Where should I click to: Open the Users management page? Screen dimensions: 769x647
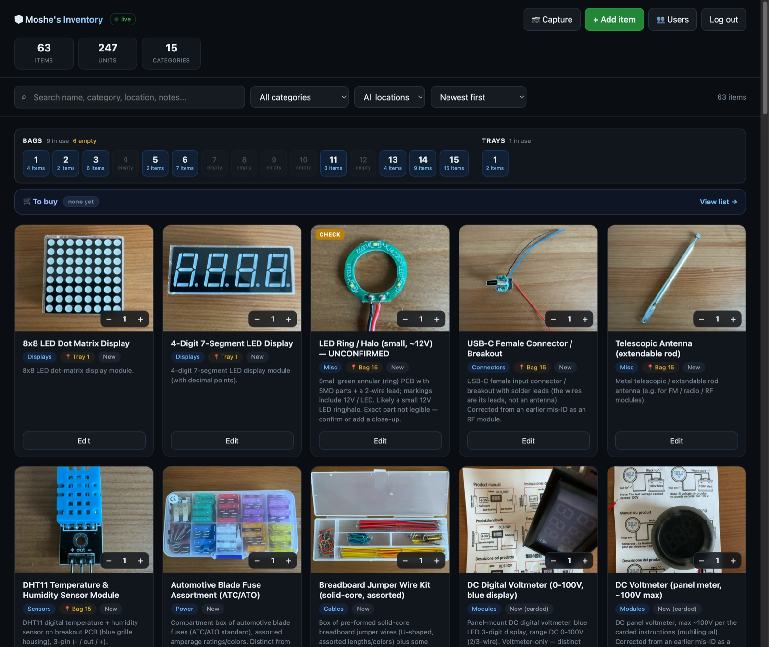pos(672,19)
